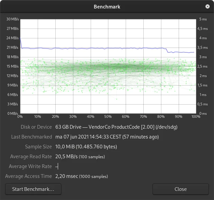Click the '2,5 ms' axis label
Image resolution: width=214 pixels, height=200 pixels.
click(202, 67)
